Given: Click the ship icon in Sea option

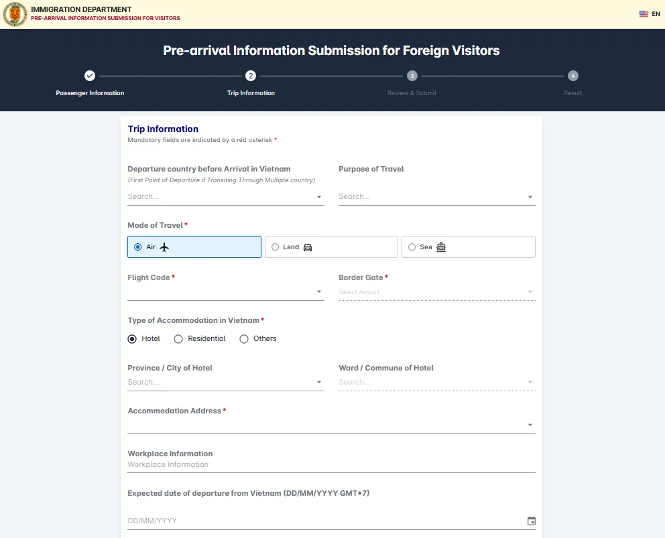Looking at the screenshot, I should click(x=441, y=247).
